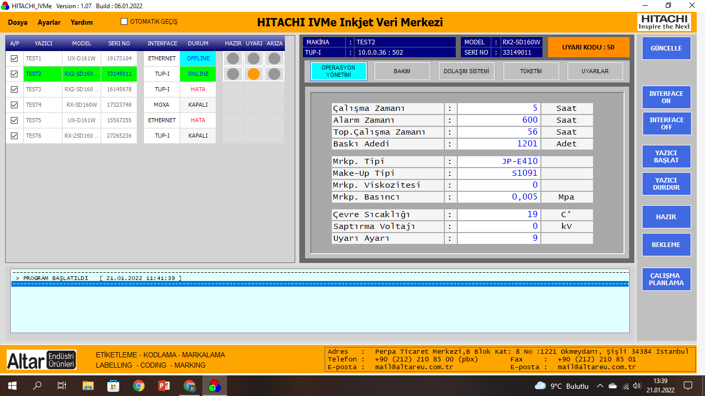This screenshot has height=396, width=705.
Task: Open Google Chrome from the taskbar
Action: (138, 386)
